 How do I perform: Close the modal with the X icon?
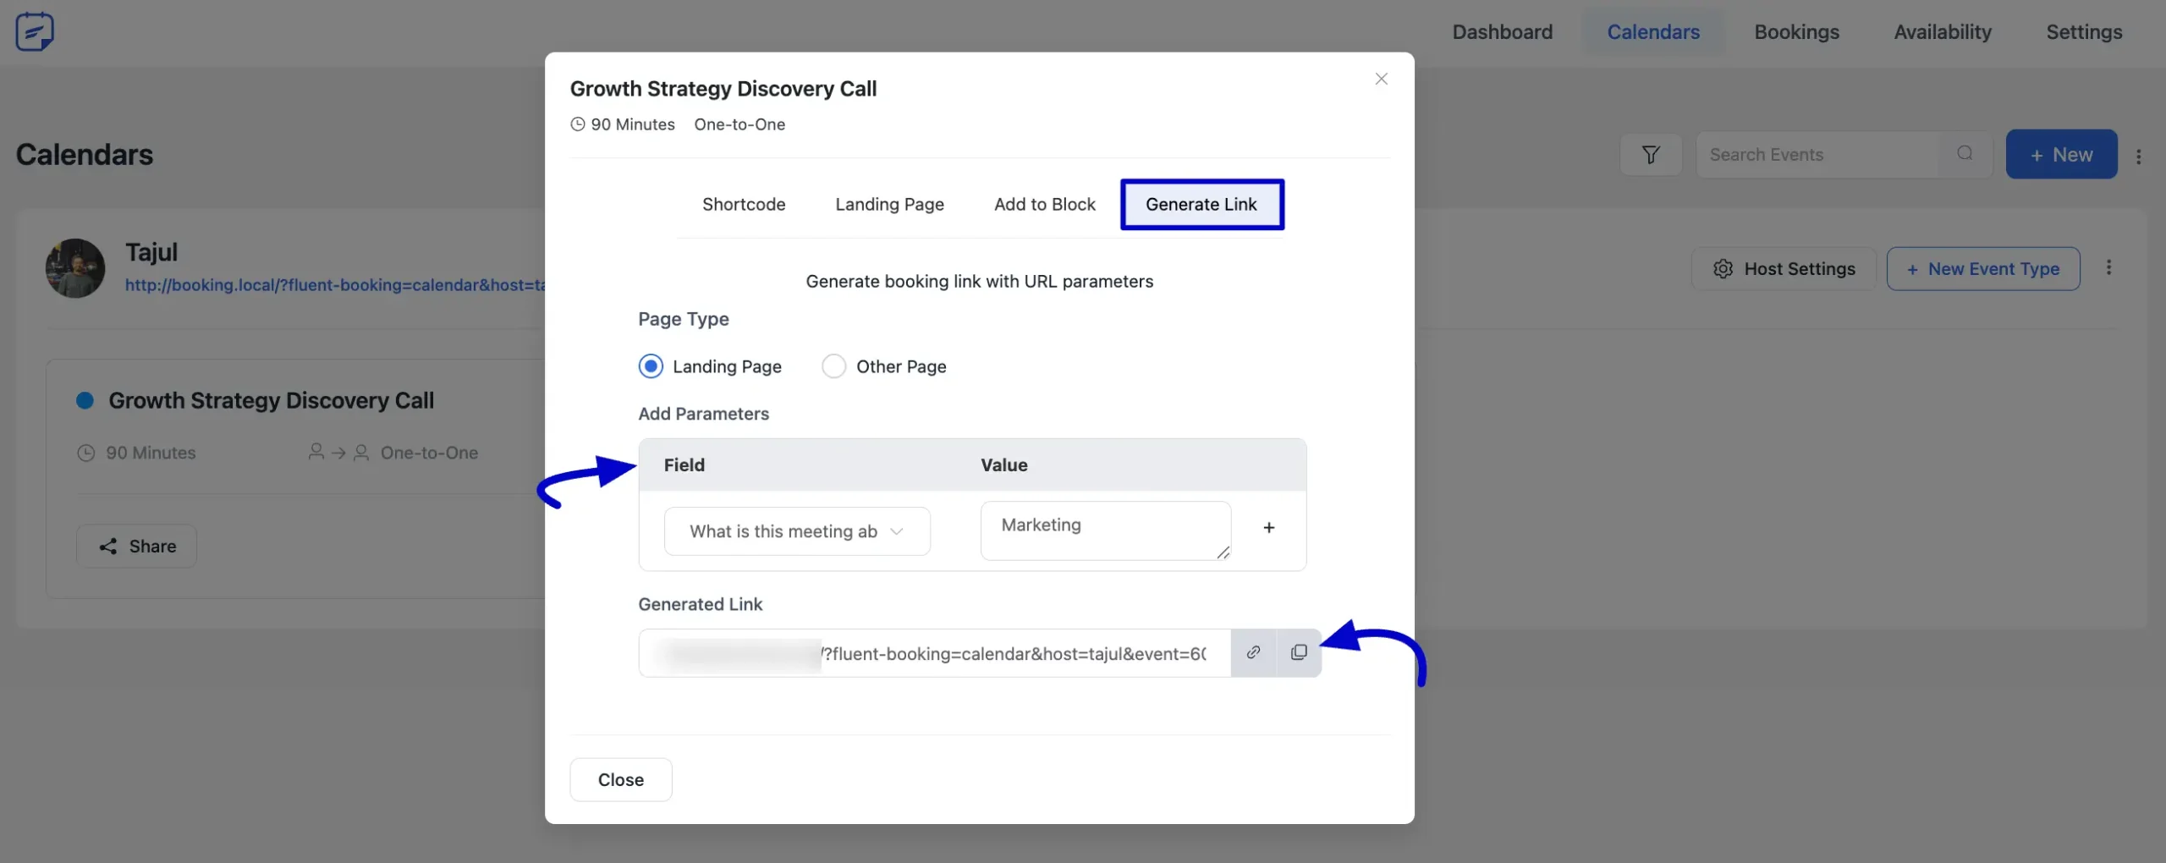[x=1381, y=79]
